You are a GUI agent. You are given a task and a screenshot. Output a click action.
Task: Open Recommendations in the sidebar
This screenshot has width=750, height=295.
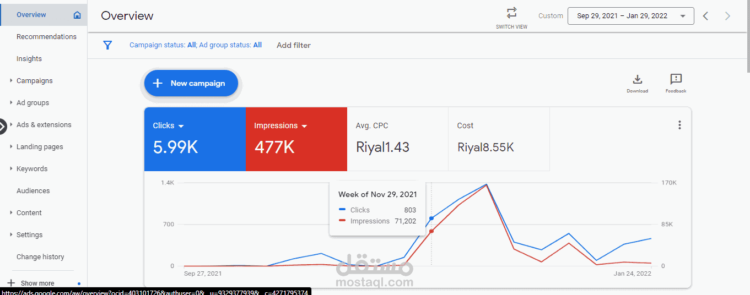click(46, 37)
